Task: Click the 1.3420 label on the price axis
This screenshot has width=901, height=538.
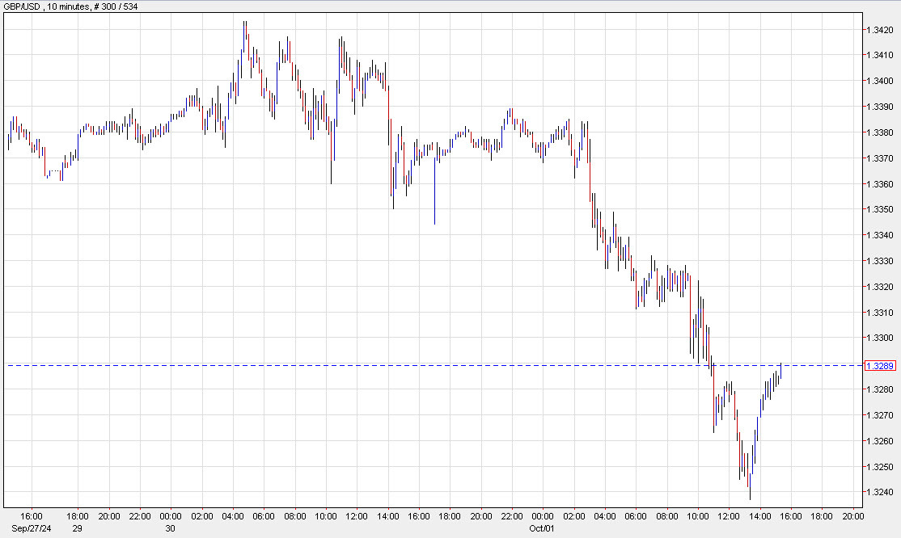Action: (882, 27)
